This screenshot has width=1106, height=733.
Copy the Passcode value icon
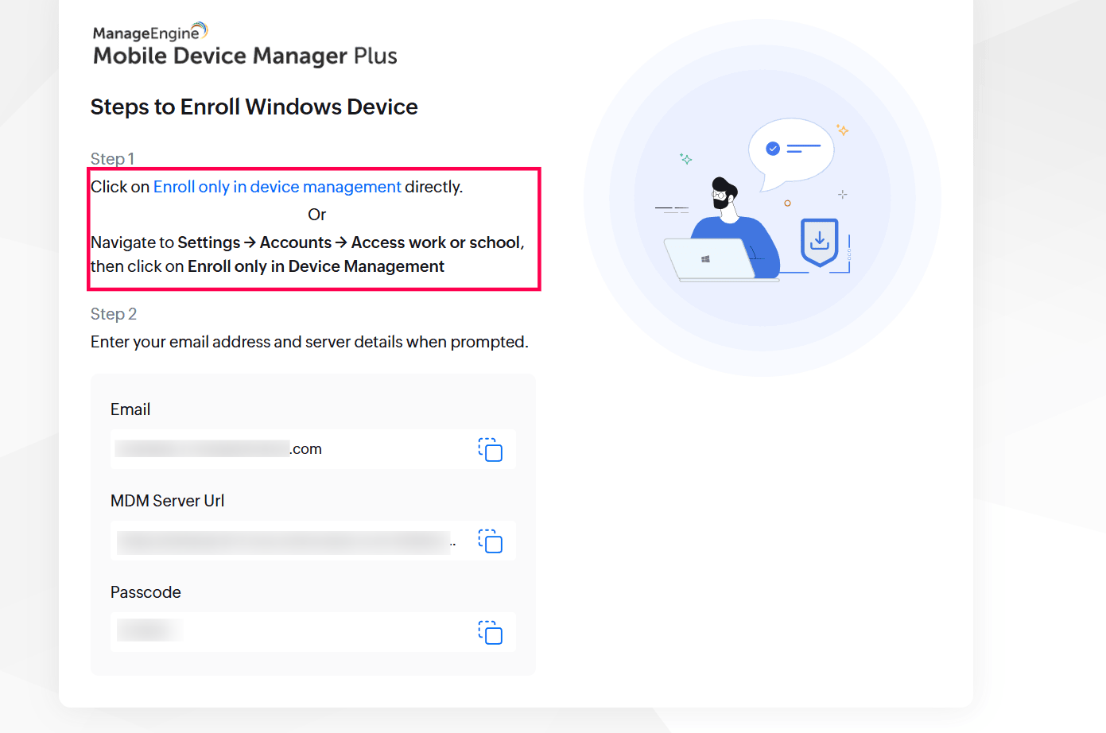pyautogui.click(x=490, y=632)
